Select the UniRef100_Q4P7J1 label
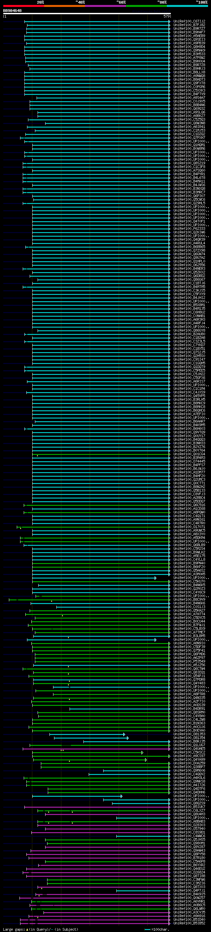The width and height of the screenshot is (211, 932). [x=189, y=890]
